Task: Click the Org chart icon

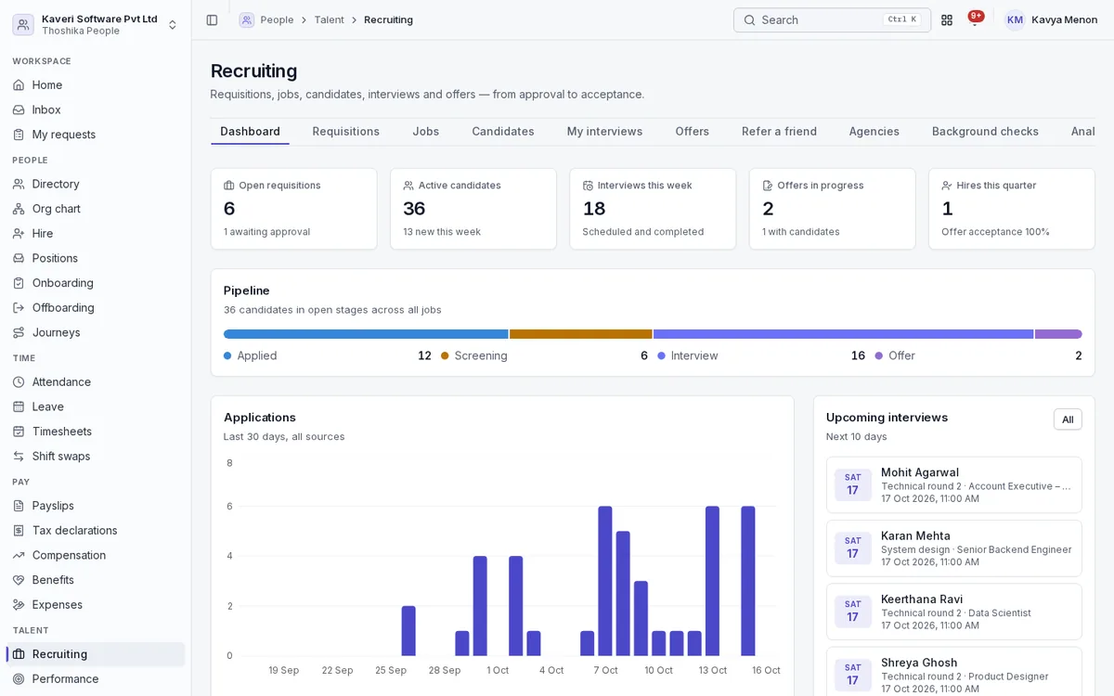Action: coord(19,209)
